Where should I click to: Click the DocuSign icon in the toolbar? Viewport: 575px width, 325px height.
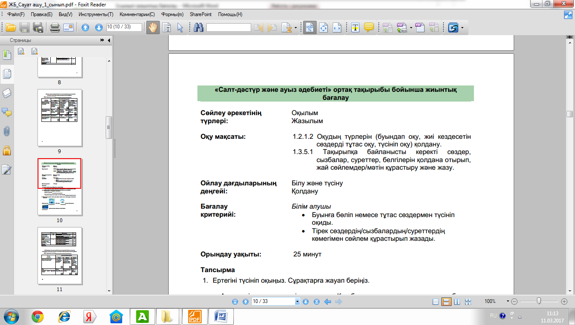[x=454, y=28]
